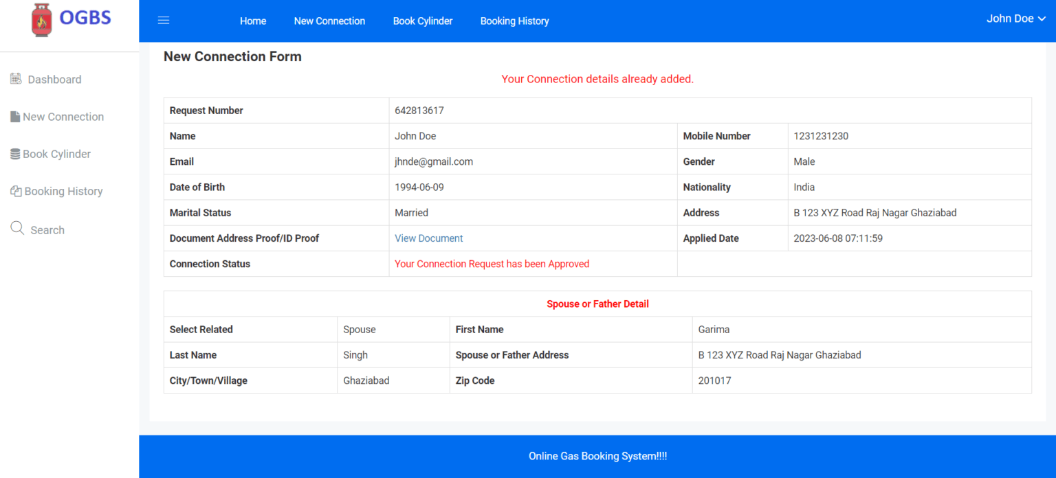Click the request number 642813617 cell
Image resolution: width=1056 pixels, height=478 pixels.
point(419,111)
